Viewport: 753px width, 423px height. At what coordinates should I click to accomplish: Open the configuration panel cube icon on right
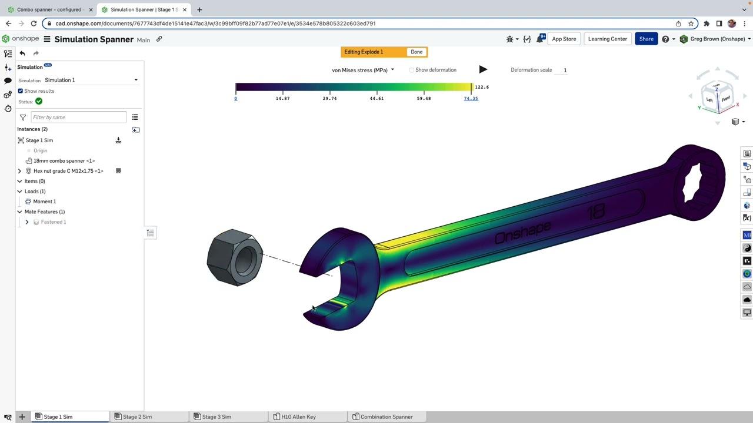point(747,167)
